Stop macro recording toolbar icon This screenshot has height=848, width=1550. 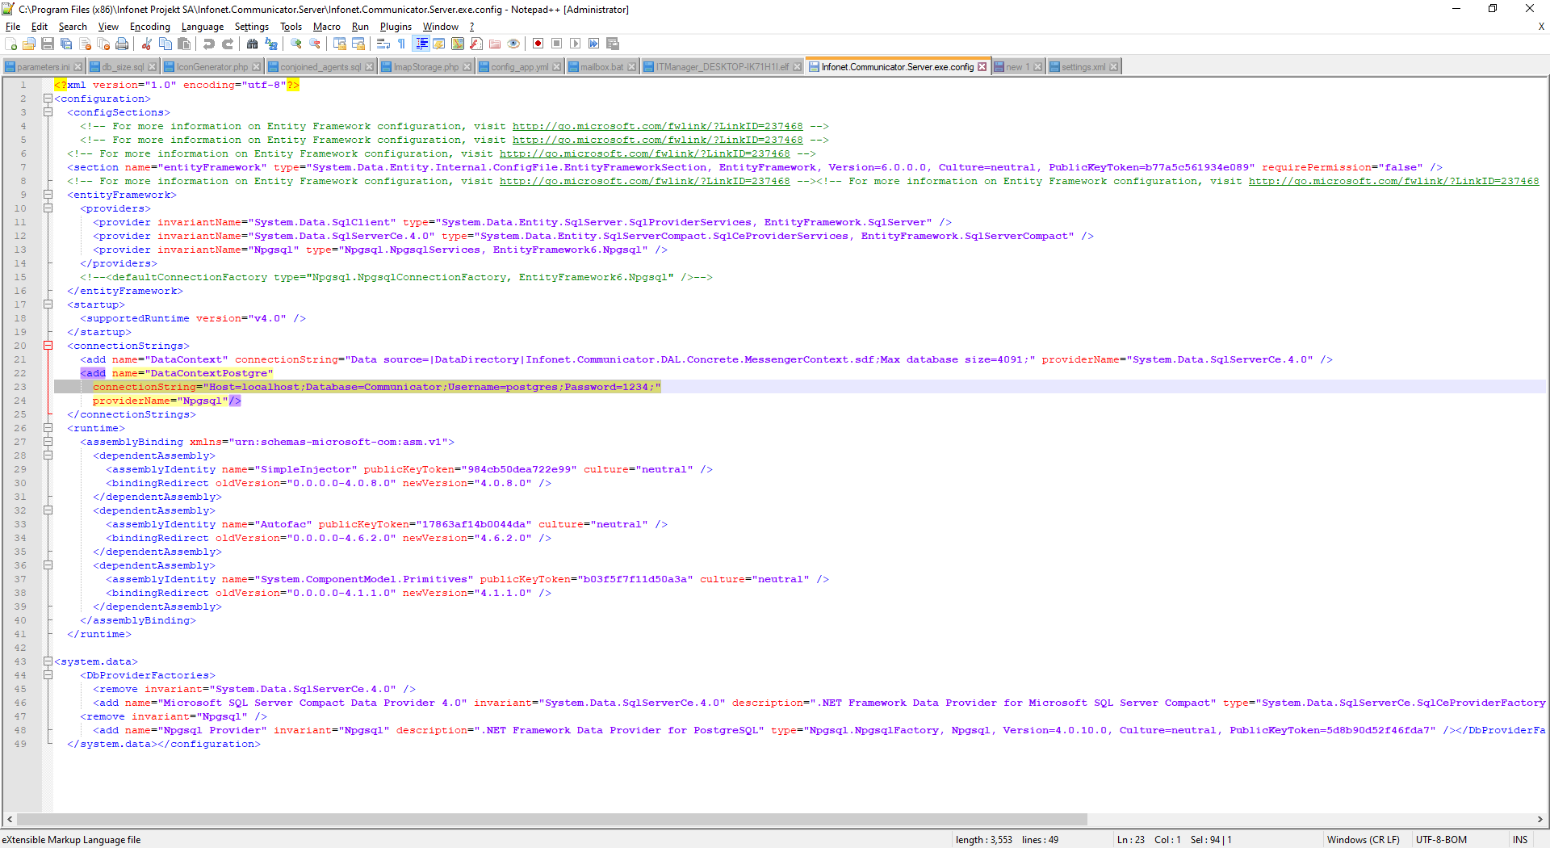click(x=557, y=44)
